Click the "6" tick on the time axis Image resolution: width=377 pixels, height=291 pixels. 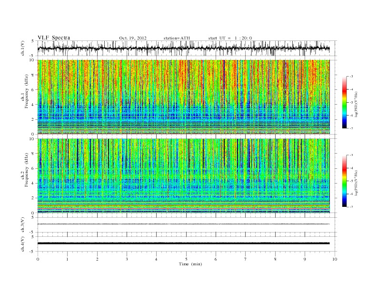coord(216,259)
